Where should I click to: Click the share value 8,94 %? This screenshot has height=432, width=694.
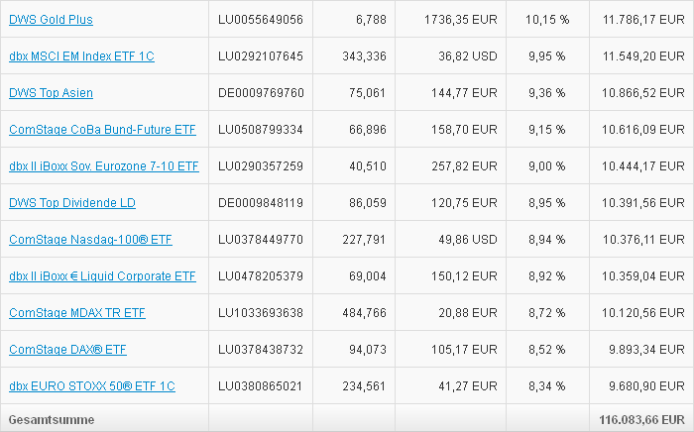547,240
